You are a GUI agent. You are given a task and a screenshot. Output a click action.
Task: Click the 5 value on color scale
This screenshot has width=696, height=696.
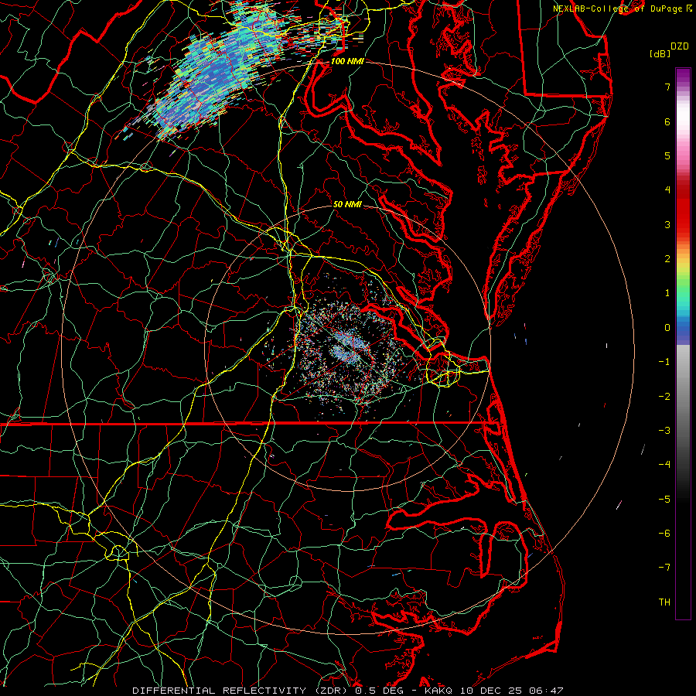(667, 155)
